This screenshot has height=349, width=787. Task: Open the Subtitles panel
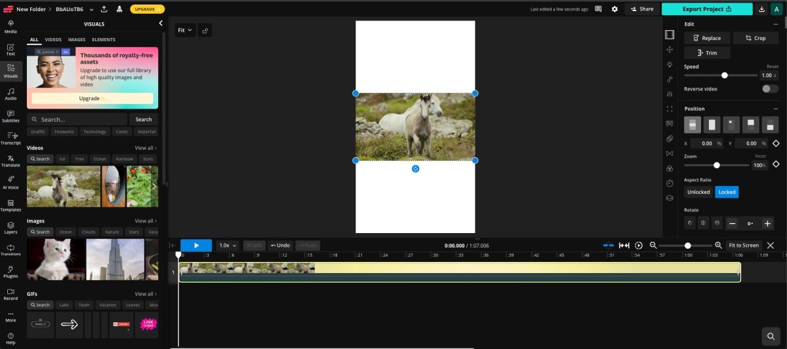[x=10, y=116]
